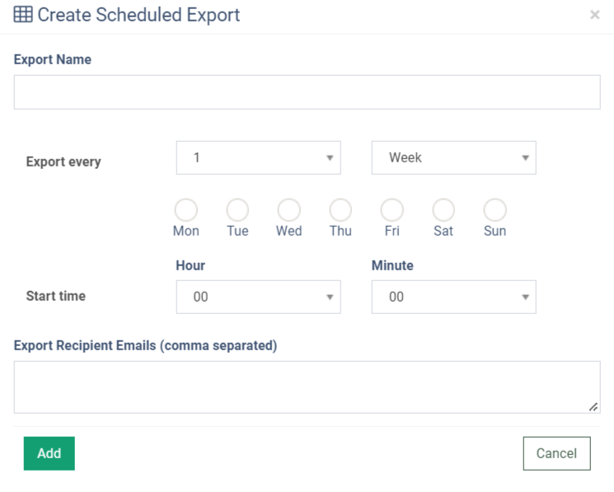Click the resize handle of emails textarea

tap(593, 407)
